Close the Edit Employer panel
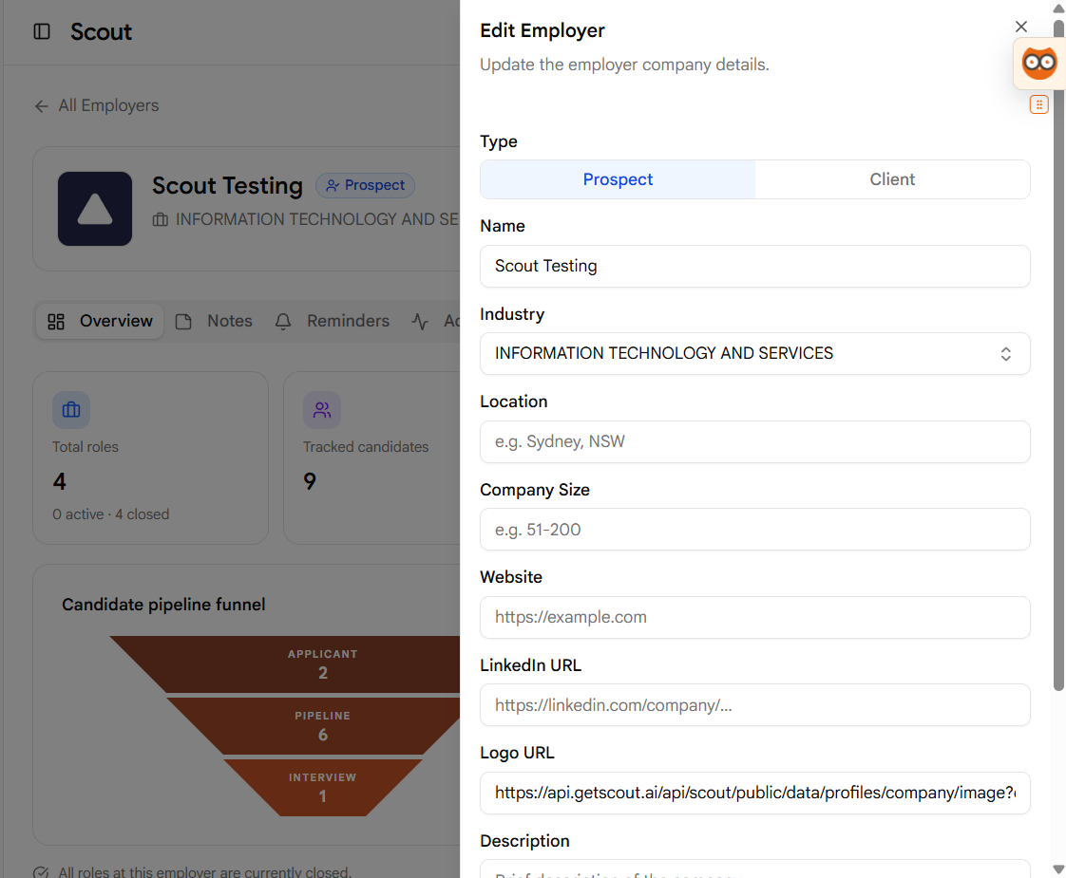 tap(1020, 27)
